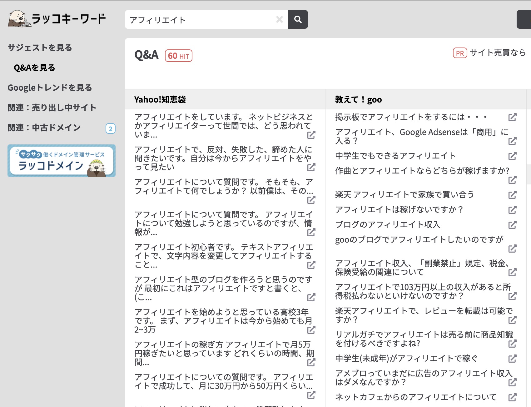Open external link for 103万円以上の収入 question
The height and width of the screenshot is (407, 531).
[512, 296]
